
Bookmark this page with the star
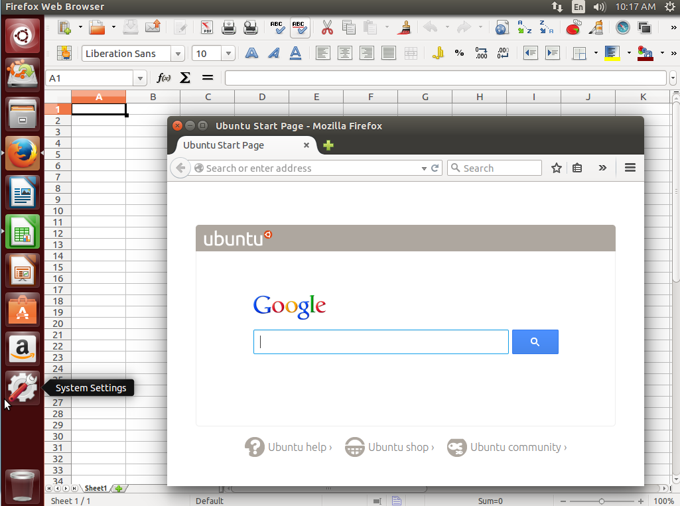(x=557, y=168)
